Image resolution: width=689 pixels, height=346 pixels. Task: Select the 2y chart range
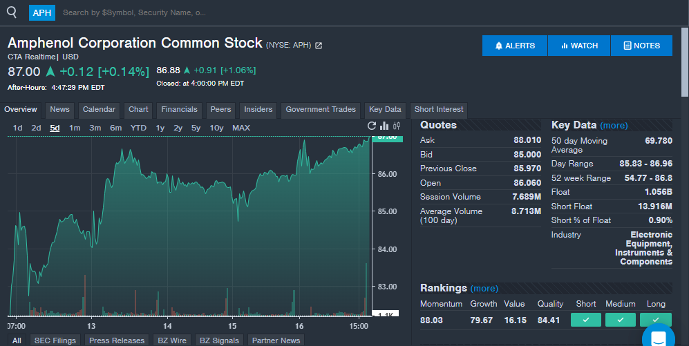[178, 128]
